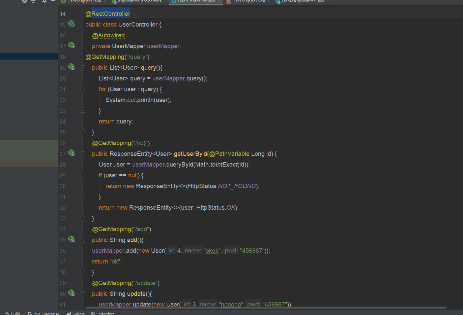Click the locate/select opened file crosshair icon
463x315 pixels.
click(x=24, y=1)
